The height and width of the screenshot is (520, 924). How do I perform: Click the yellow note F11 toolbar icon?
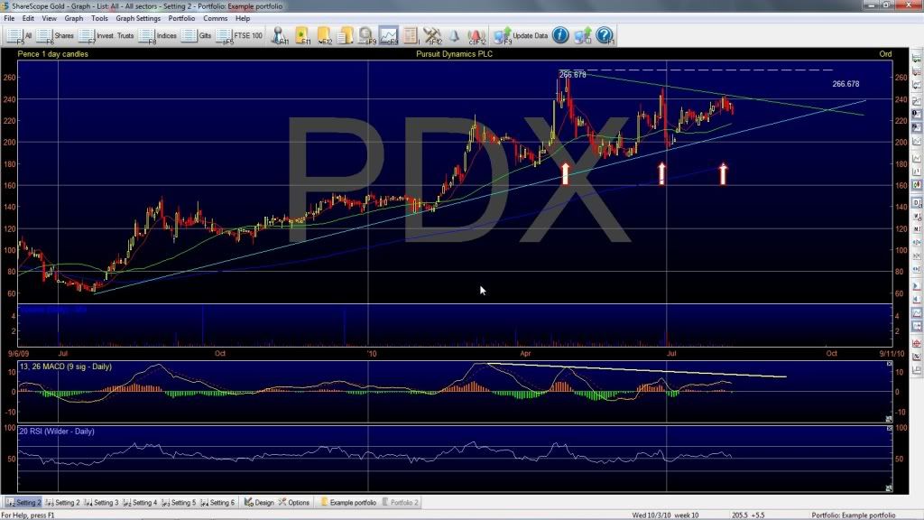302,36
